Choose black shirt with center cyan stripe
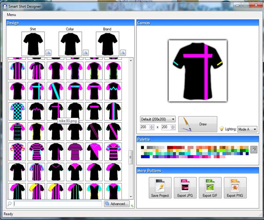The image size is (264, 220). pyautogui.click(x=113, y=111)
